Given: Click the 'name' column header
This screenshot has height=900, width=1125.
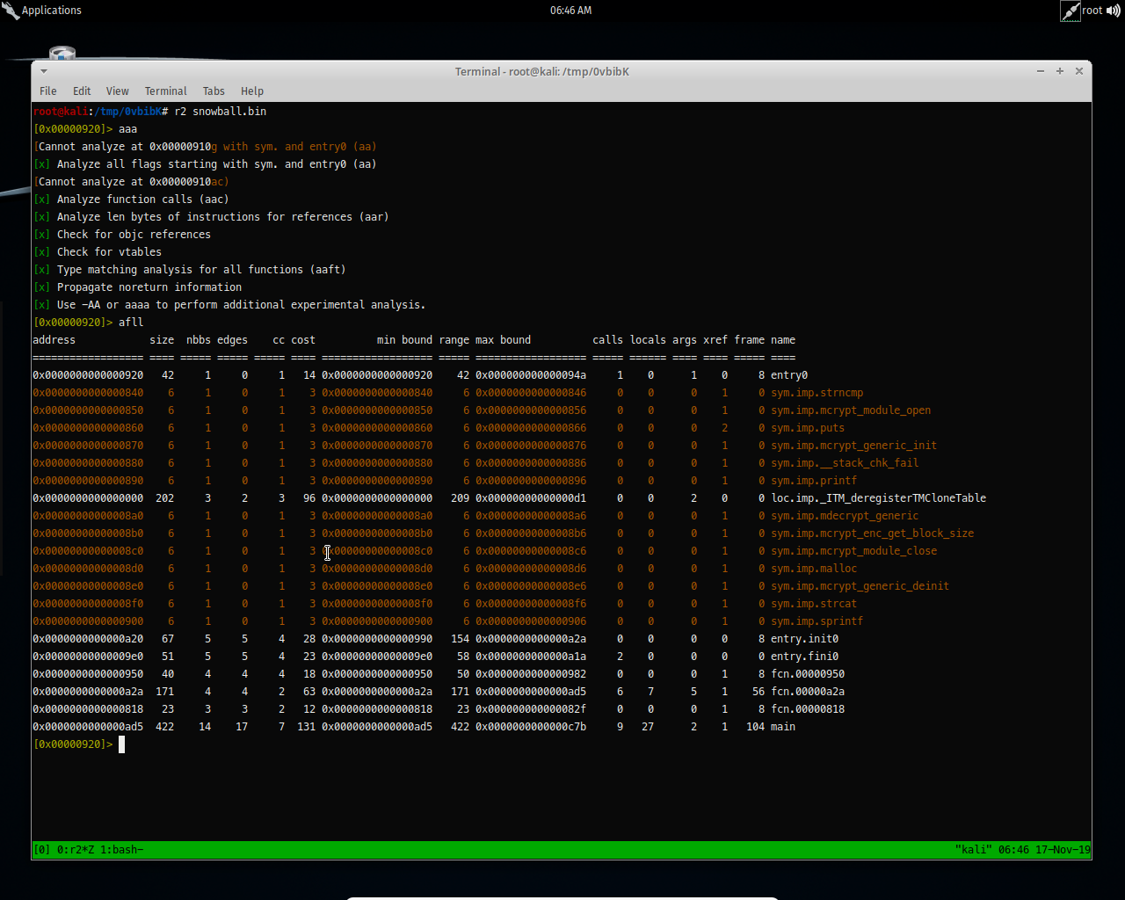Looking at the screenshot, I should tap(783, 340).
